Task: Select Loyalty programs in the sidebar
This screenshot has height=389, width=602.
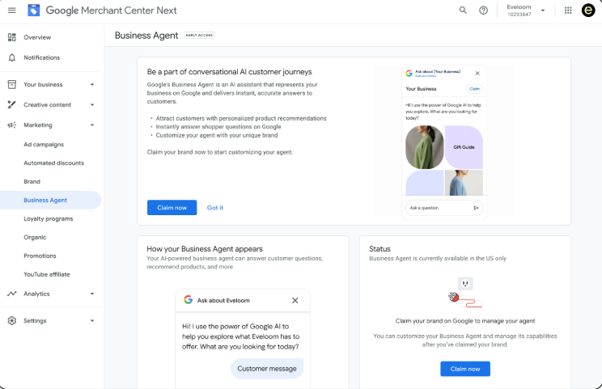Action: coord(48,218)
